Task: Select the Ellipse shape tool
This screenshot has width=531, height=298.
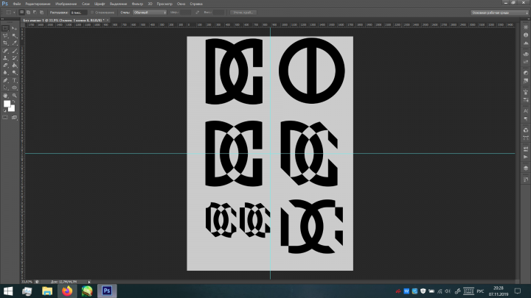Action: 14,88
